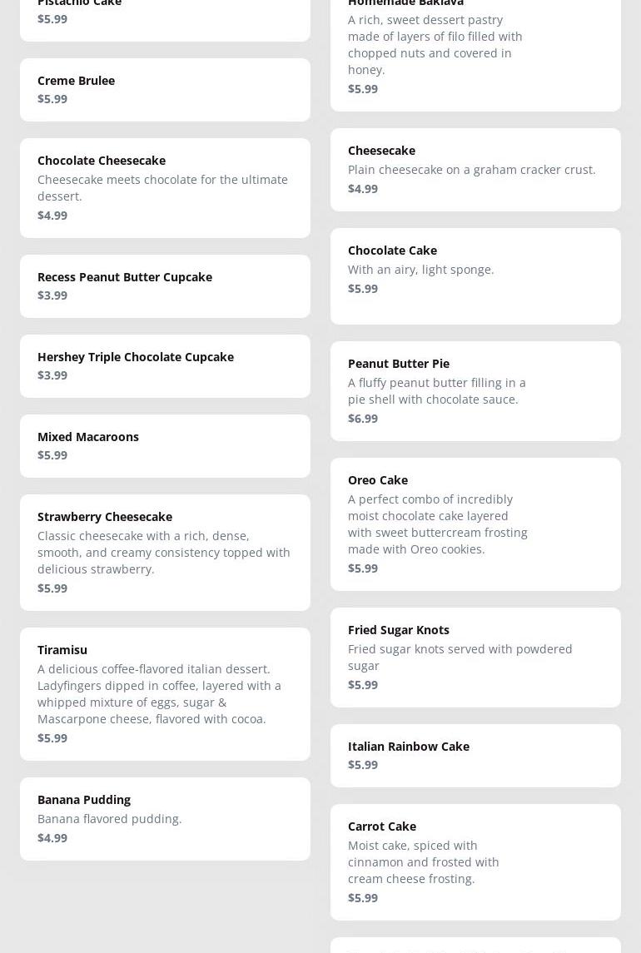Open the Oreo Cake title link
Image resolution: width=641 pixels, height=953 pixels.
(378, 480)
